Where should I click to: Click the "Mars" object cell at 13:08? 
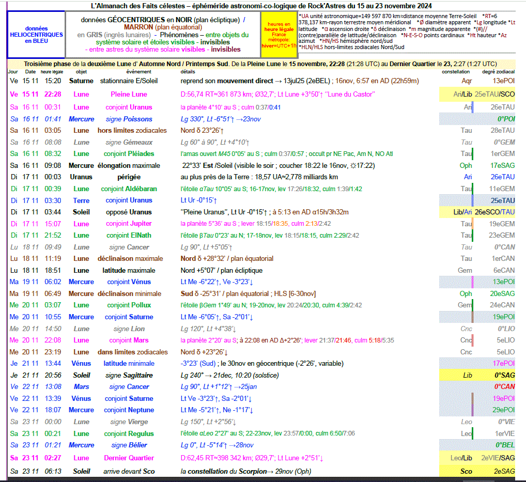(81, 387)
